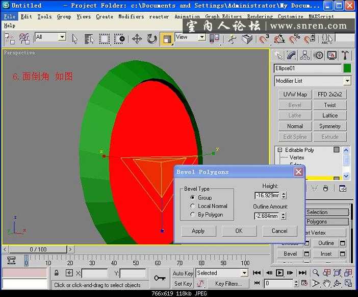358x297 pixels.
Task: Open the Bevel settings box button
Action: [306, 254]
